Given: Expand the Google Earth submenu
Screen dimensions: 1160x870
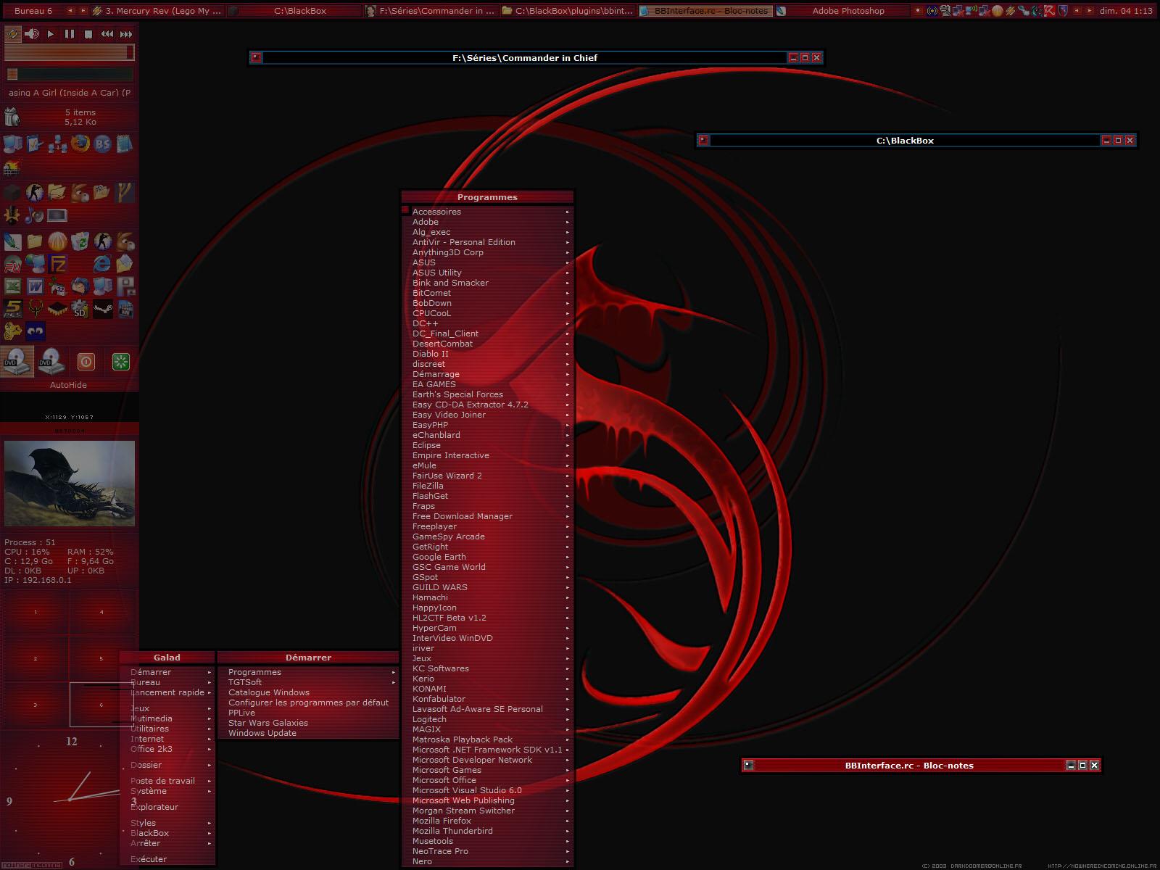Looking at the screenshot, I should coord(487,557).
